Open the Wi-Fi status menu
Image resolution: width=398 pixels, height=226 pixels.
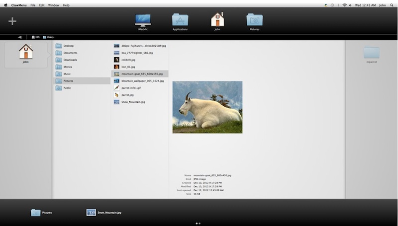(x=344, y=4)
